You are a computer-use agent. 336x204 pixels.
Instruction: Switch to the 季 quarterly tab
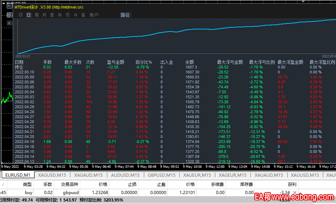tap(52, 15)
